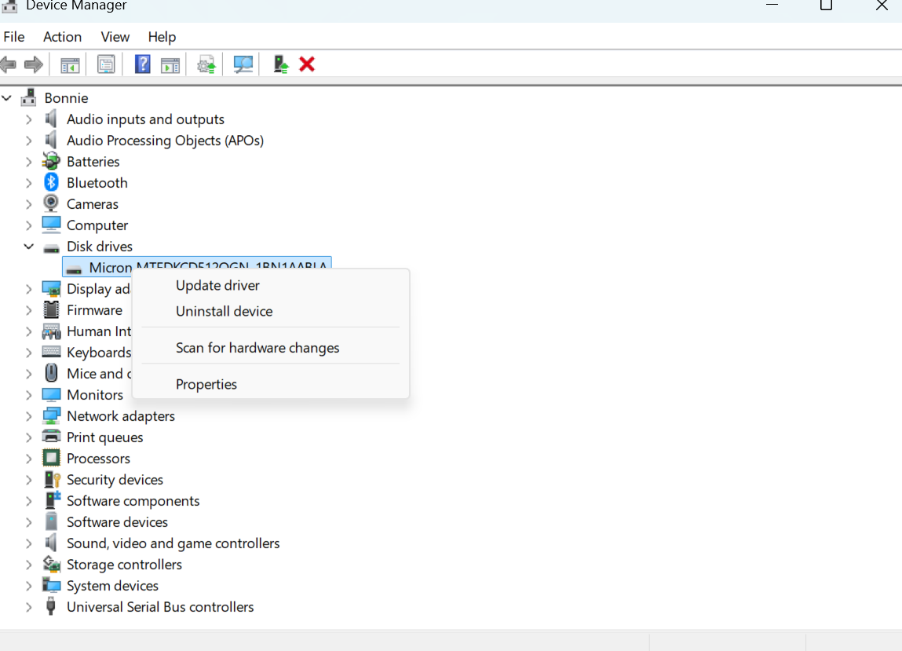The height and width of the screenshot is (651, 902).
Task: Select the Bonnie computer root node
Action: click(66, 98)
